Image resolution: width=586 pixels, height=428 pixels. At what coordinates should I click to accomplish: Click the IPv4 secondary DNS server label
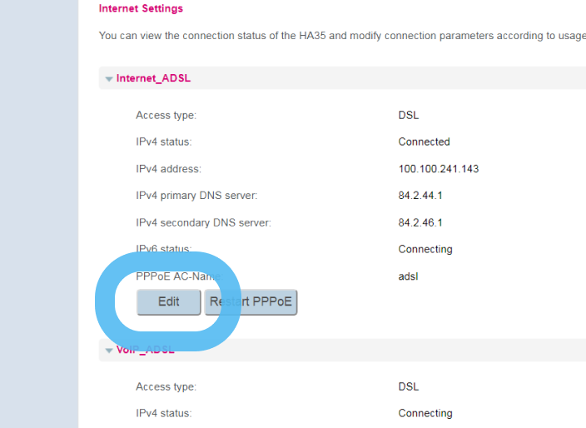[203, 222]
